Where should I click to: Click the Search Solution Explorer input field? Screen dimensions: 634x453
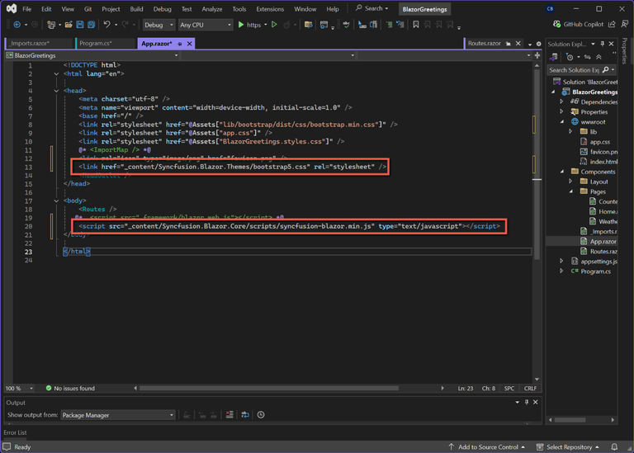coord(574,70)
